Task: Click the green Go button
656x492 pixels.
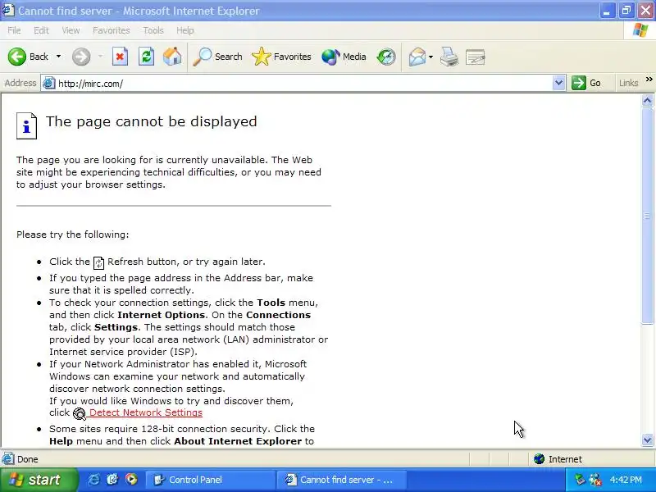Action: (x=586, y=83)
